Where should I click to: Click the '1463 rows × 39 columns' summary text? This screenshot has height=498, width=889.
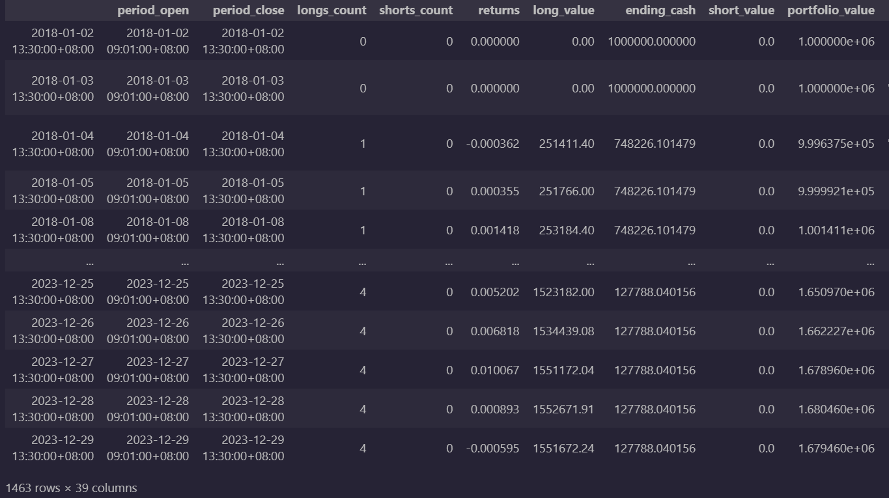[x=72, y=488]
